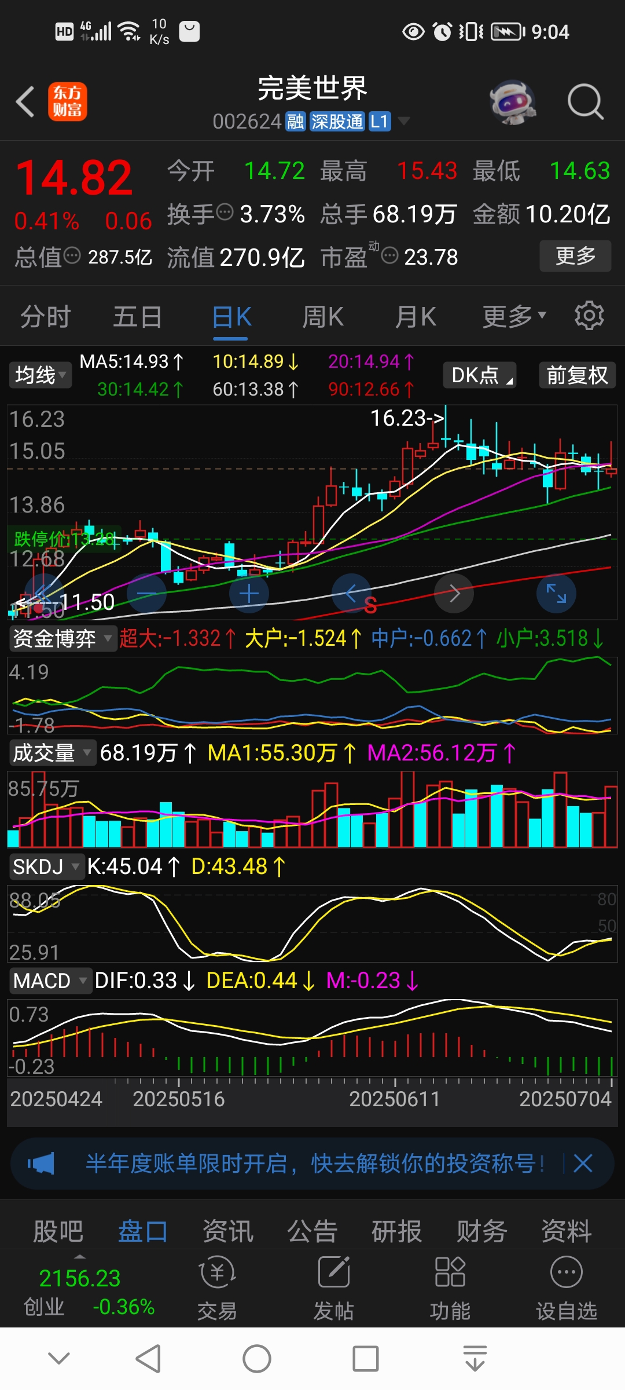Image resolution: width=625 pixels, height=1390 pixels.
Task: Switch to 周K chart tab
Action: tap(323, 317)
